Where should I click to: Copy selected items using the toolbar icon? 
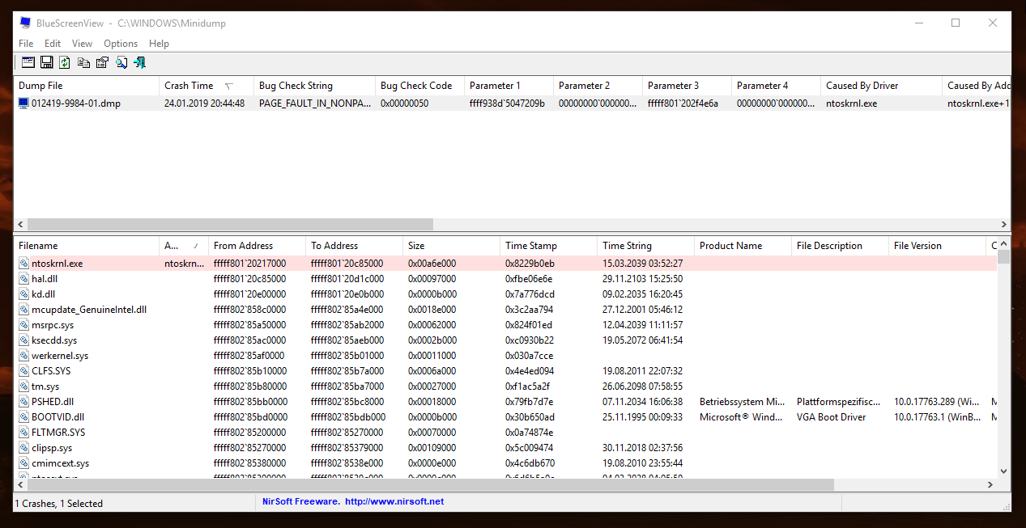(x=83, y=62)
